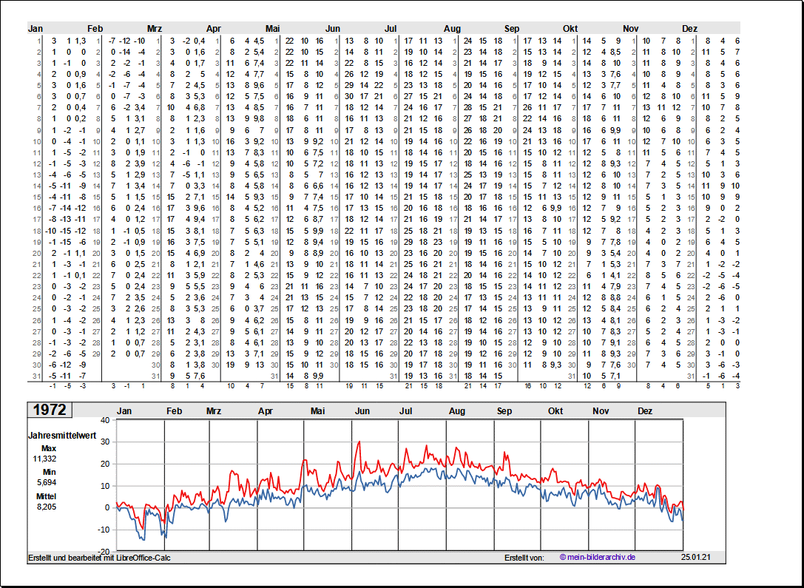Click the 1972 year box
The height and width of the screenshot is (588, 804).
click(50, 410)
